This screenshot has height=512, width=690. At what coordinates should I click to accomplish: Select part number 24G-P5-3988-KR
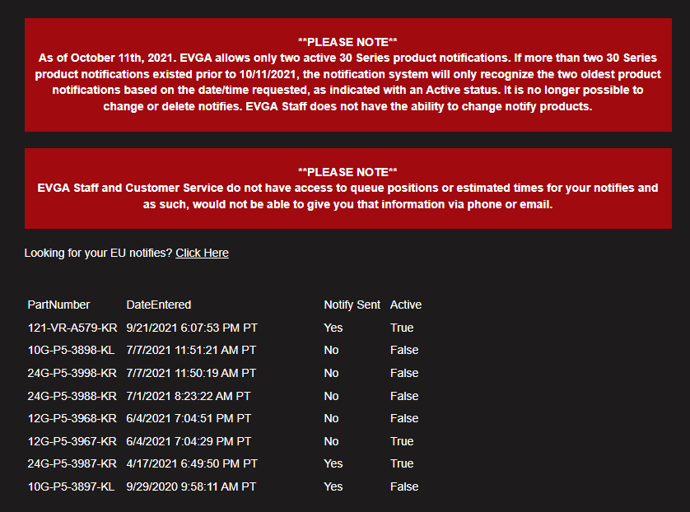point(72,396)
